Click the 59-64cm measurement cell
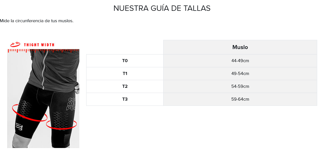The image size is (318, 152). 240,99
